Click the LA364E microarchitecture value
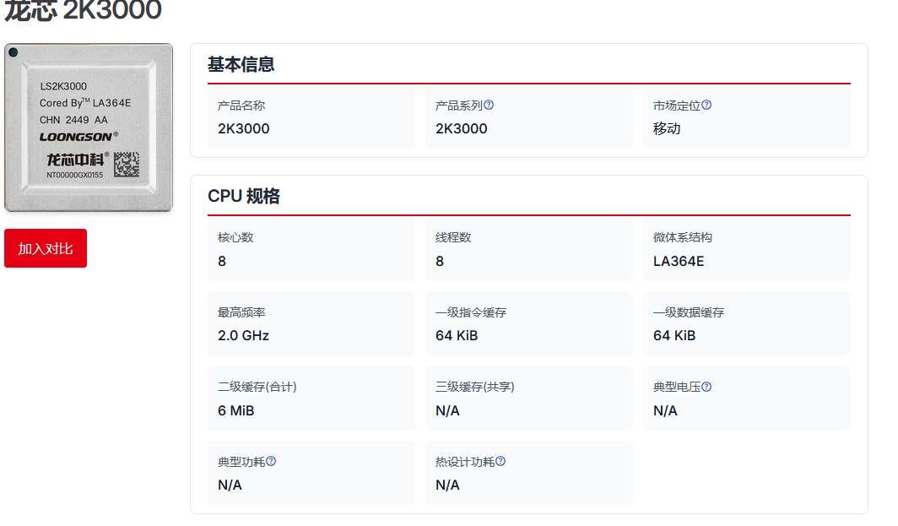This screenshot has height=526, width=898. 679,261
